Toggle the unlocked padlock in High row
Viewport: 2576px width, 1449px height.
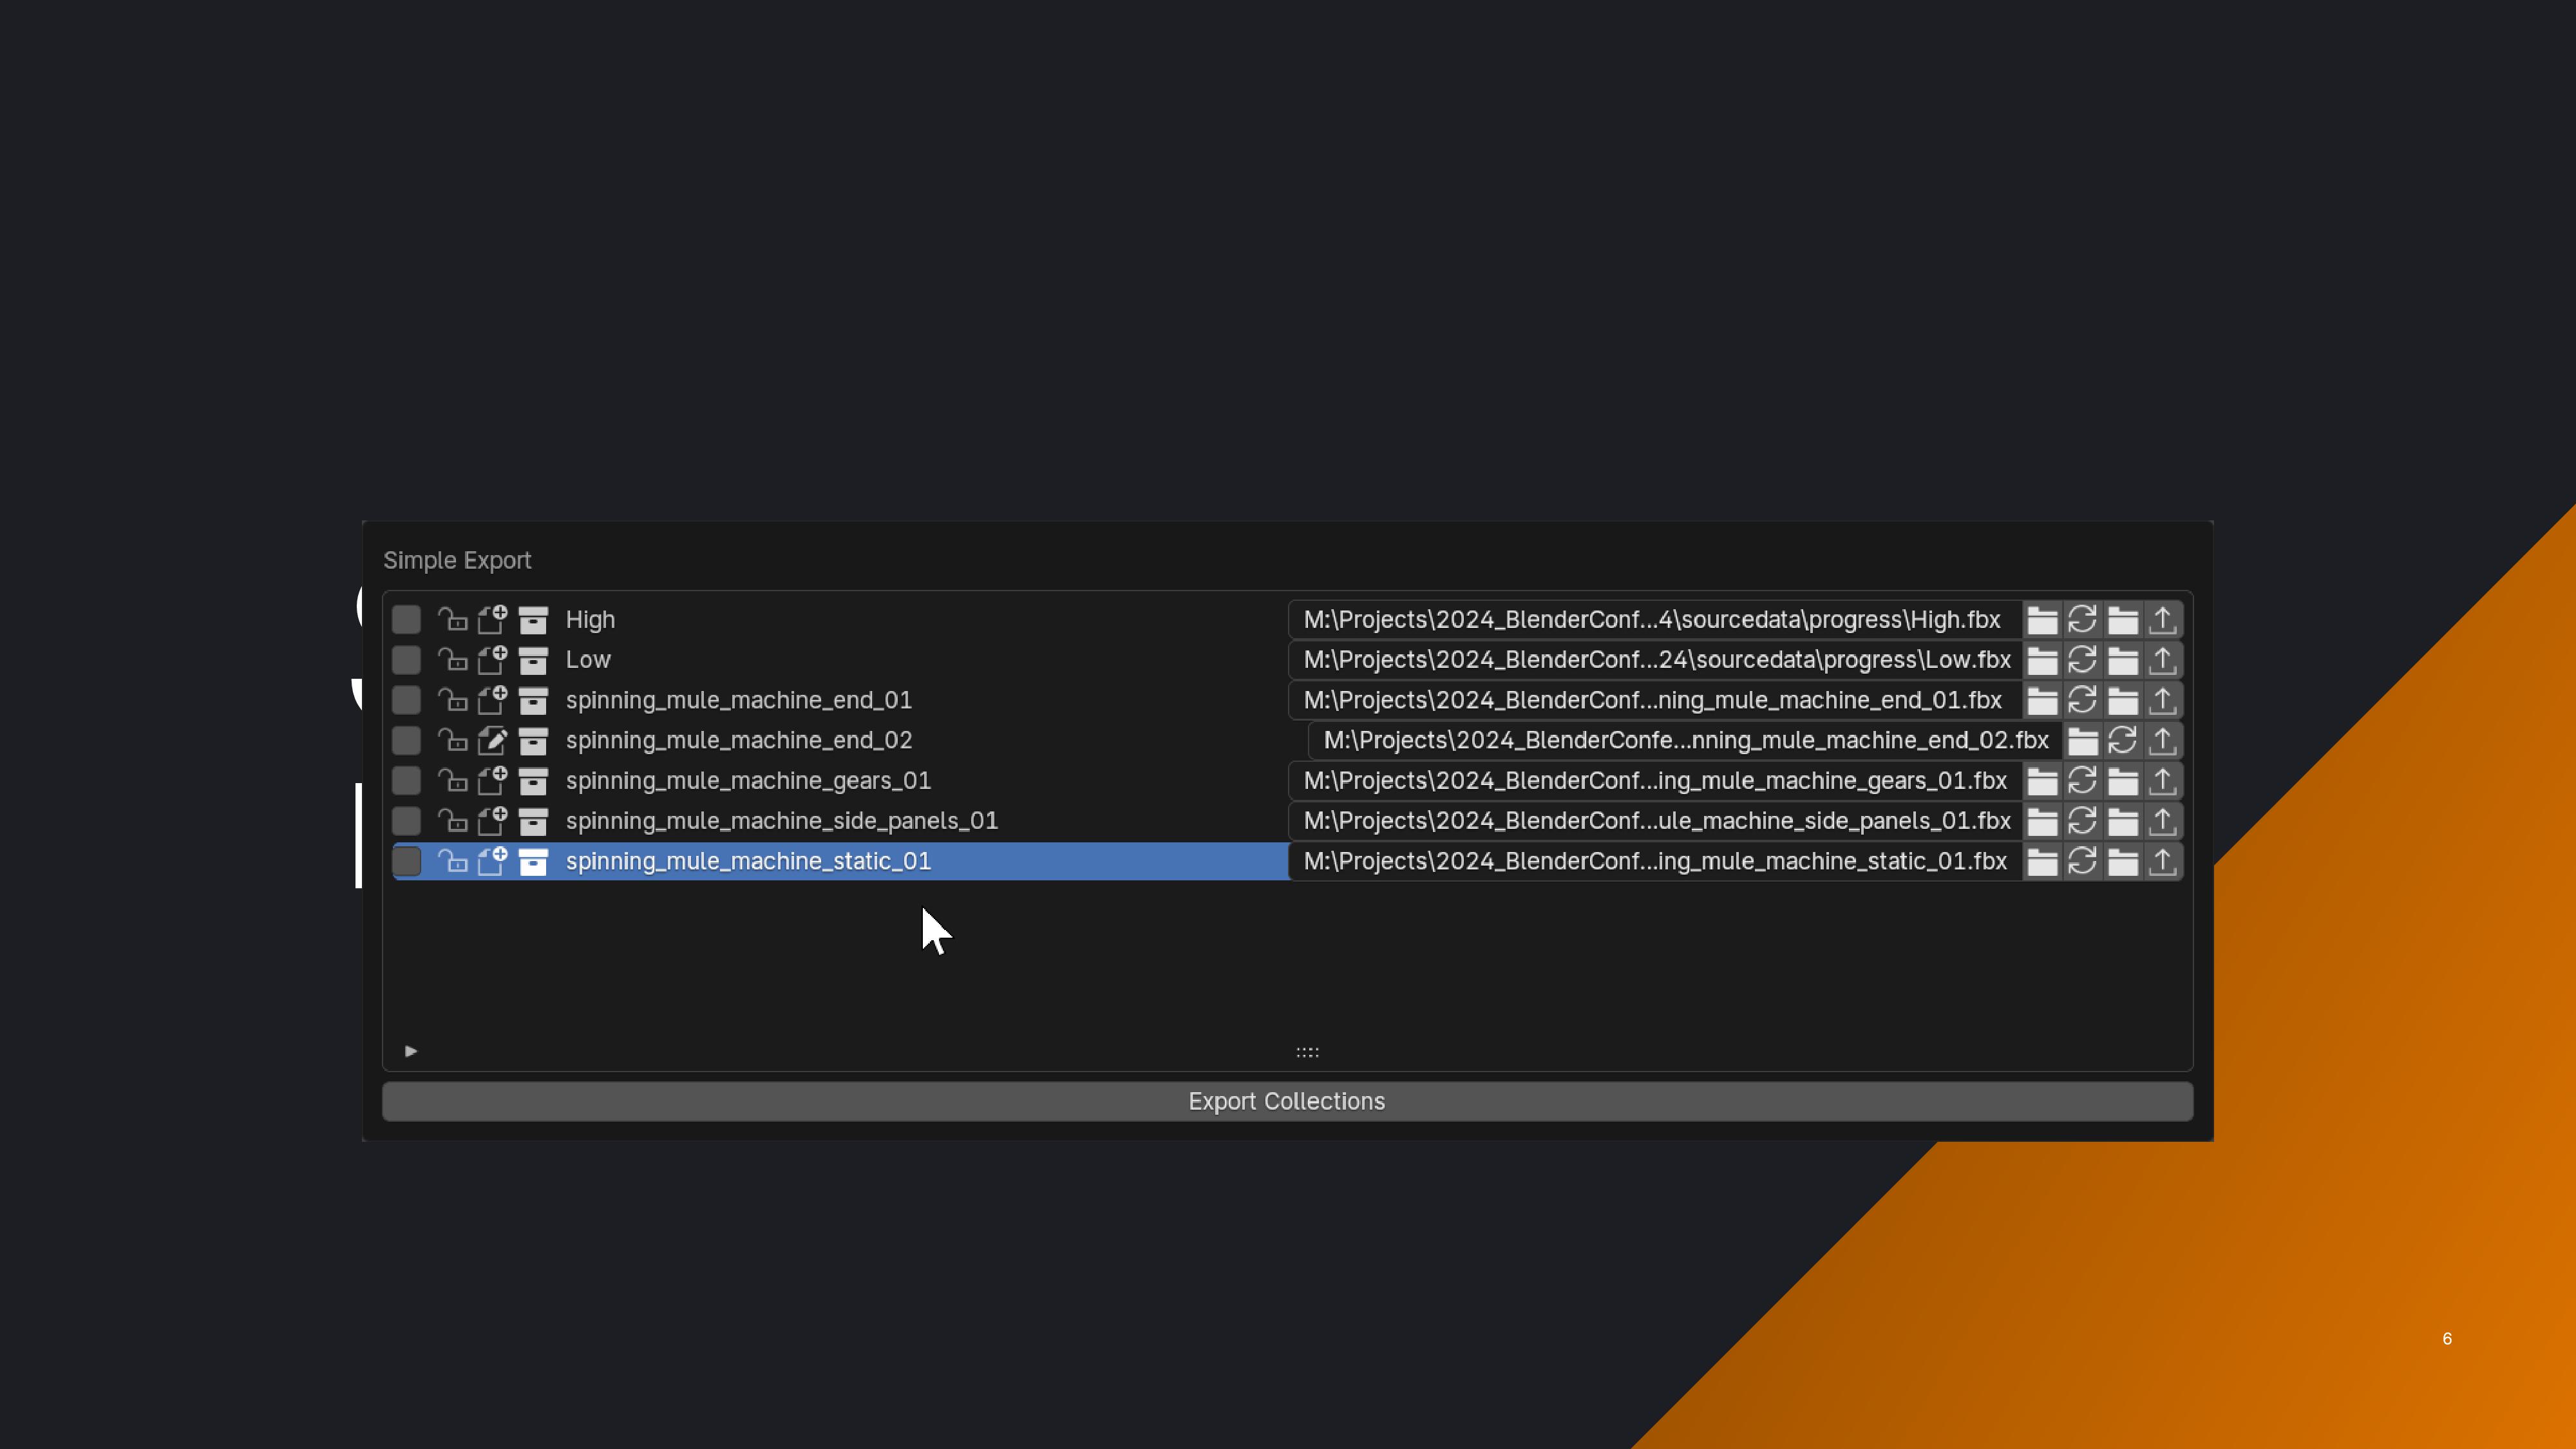(452, 620)
